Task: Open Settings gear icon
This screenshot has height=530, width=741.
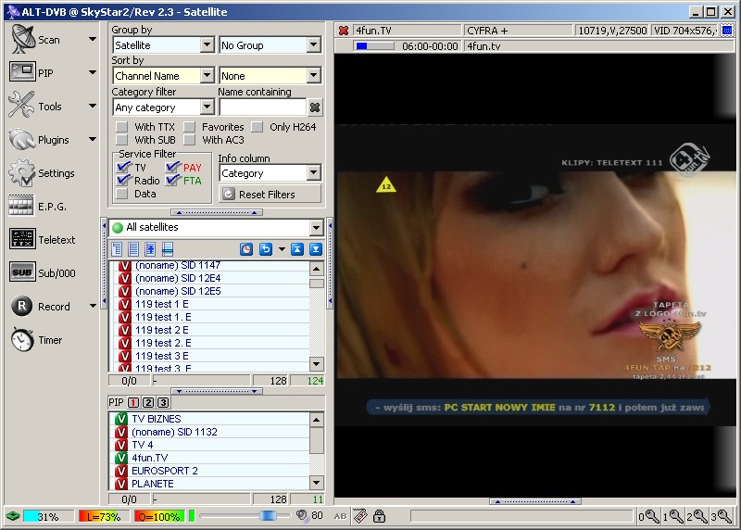Action: (x=21, y=172)
